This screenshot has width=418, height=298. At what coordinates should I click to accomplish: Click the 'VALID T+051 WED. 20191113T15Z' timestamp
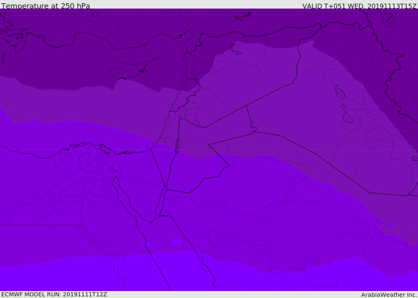coord(359,6)
